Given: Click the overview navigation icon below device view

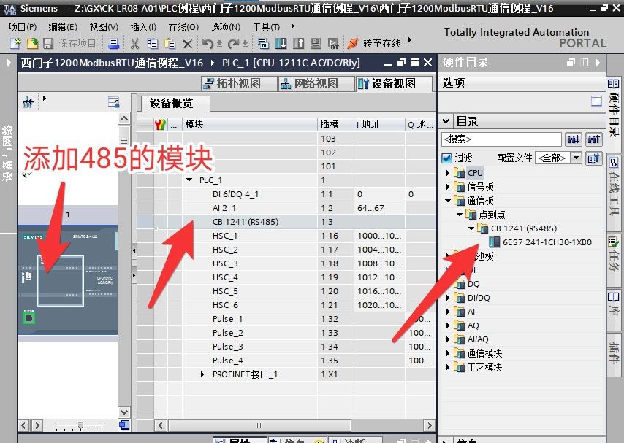Looking at the screenshot, I should pyautogui.click(x=124, y=425).
